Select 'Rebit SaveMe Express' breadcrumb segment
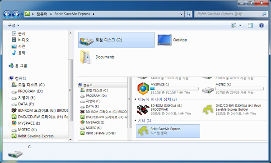This screenshot has width=271, height=163. (x=72, y=14)
